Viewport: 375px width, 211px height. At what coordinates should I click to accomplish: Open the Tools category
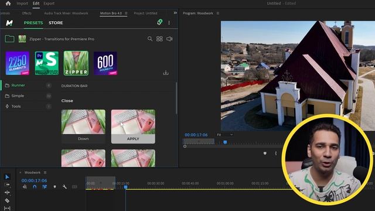(x=26, y=107)
